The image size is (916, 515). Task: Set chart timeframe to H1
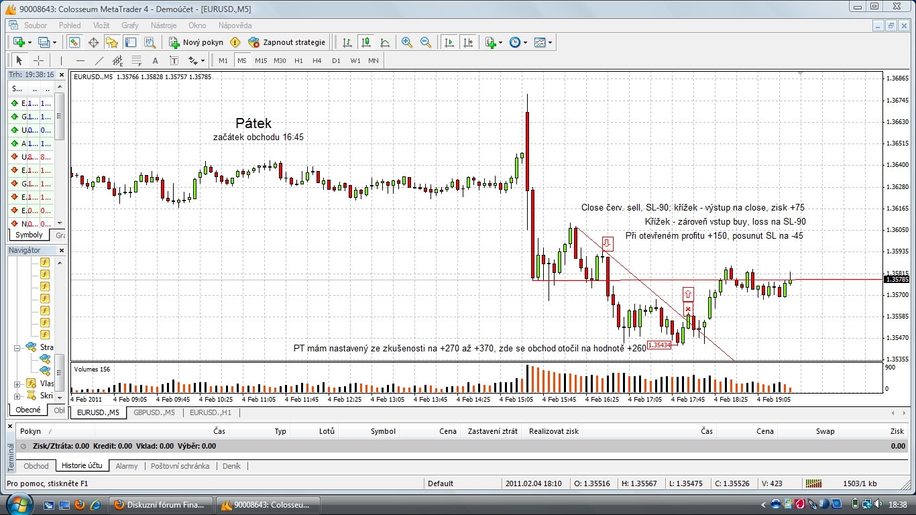click(298, 60)
